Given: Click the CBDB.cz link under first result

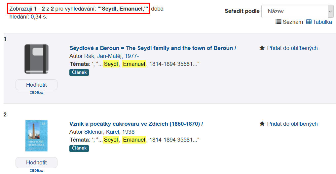Looking at the screenshot, I should [36, 93].
